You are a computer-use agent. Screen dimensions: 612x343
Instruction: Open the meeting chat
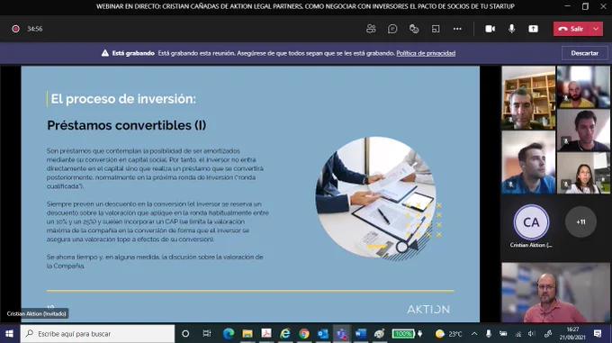pos(392,29)
